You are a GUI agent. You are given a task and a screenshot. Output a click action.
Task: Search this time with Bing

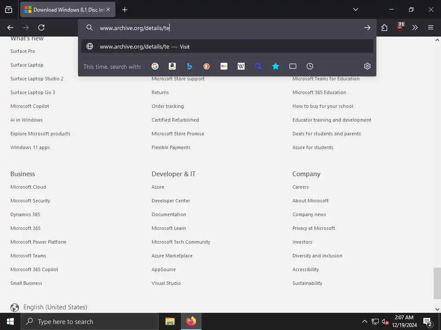189,66
